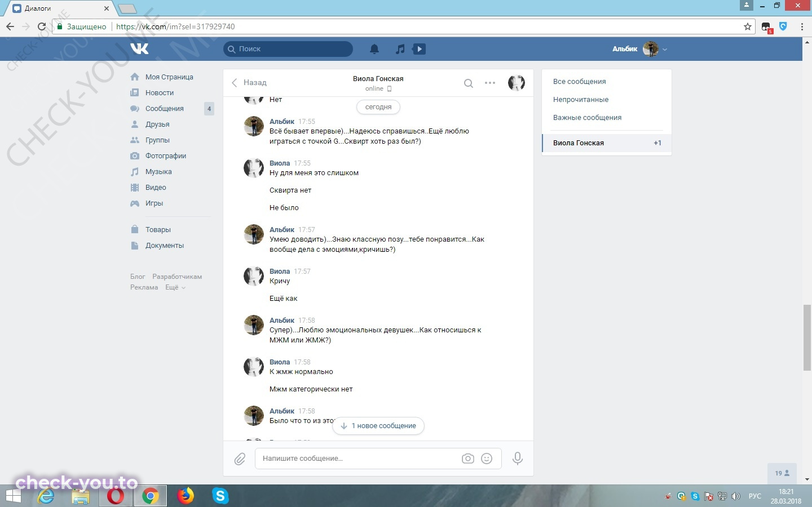812x507 pixels.
Task: Click the volume icon in the system tray
Action: point(735,496)
